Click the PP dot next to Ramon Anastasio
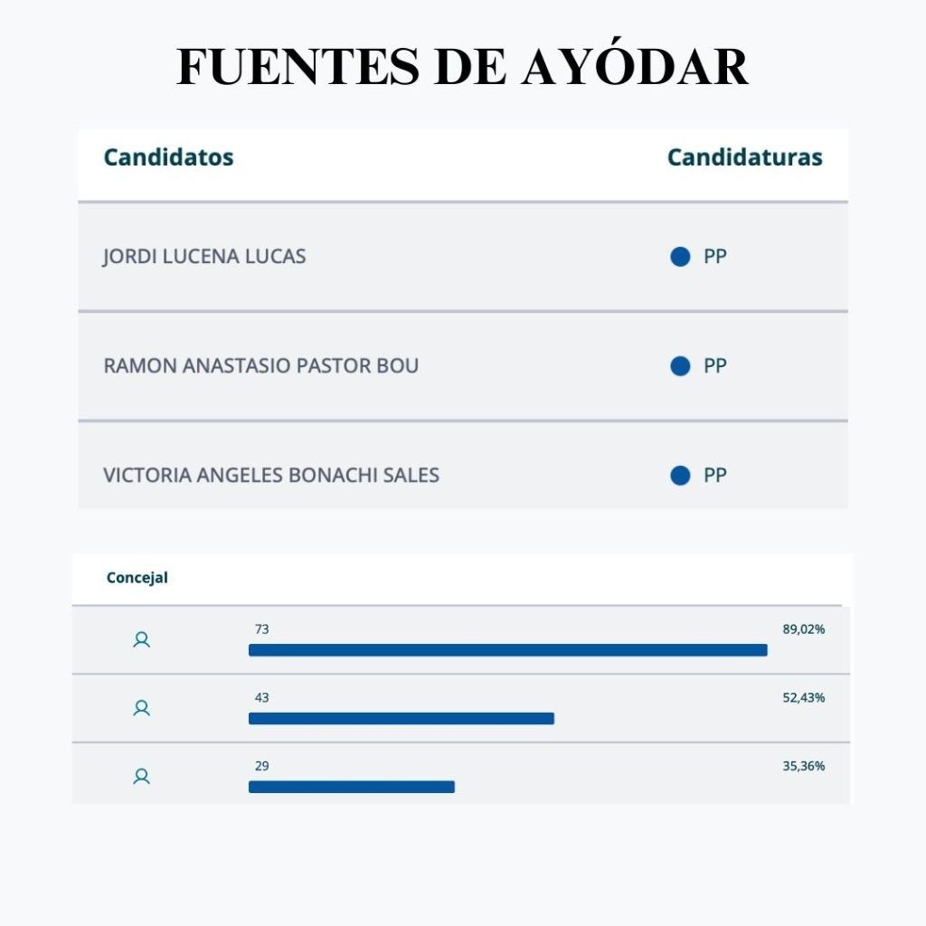 tap(680, 366)
